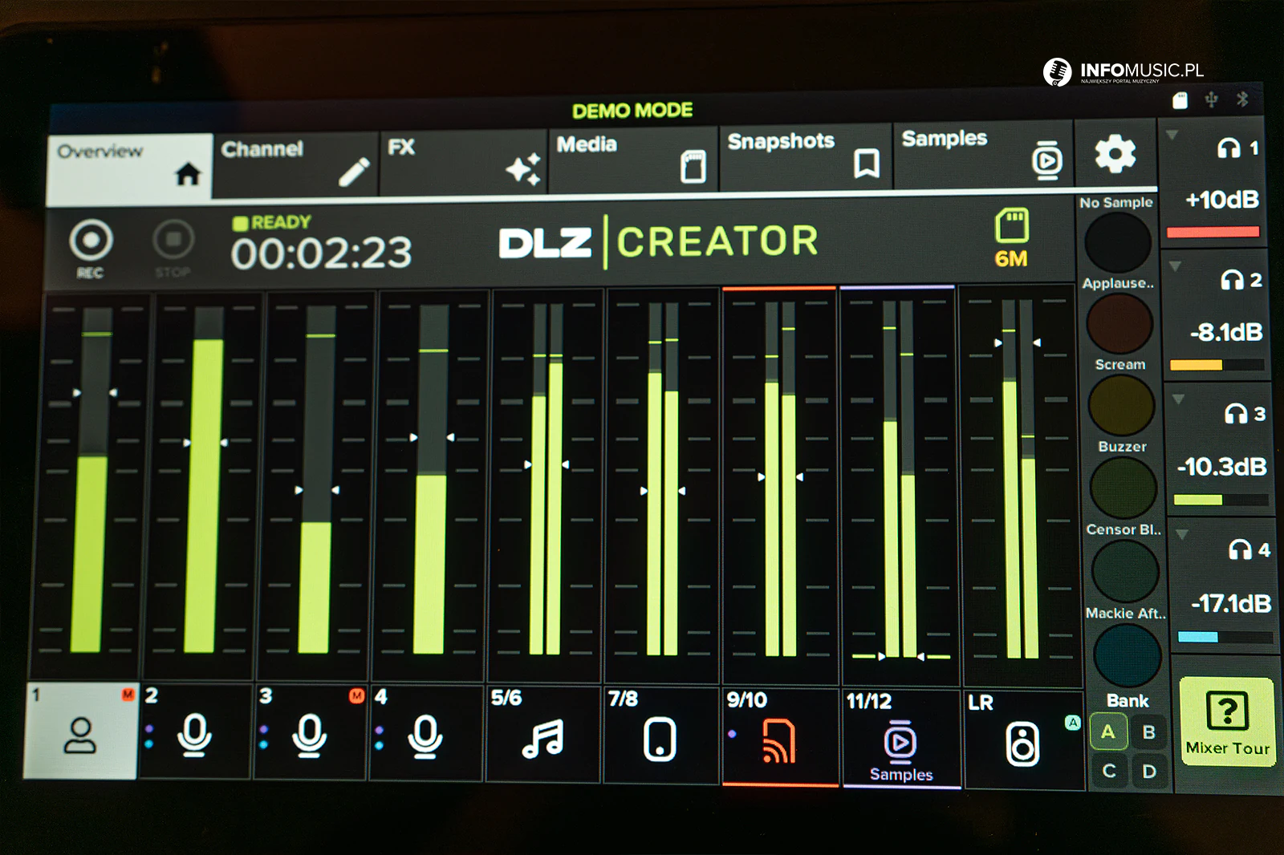Adjust headphone 2 yellow level bar
1284x855 pixels.
click(1217, 365)
